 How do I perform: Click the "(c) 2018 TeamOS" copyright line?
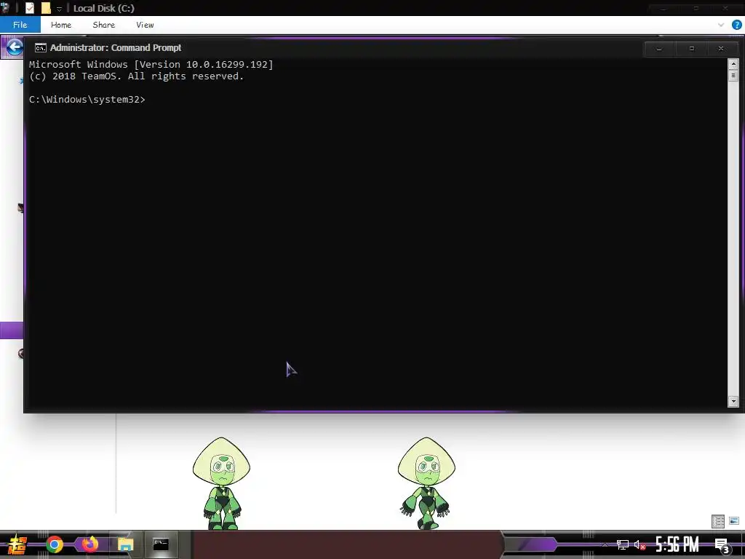[136, 76]
